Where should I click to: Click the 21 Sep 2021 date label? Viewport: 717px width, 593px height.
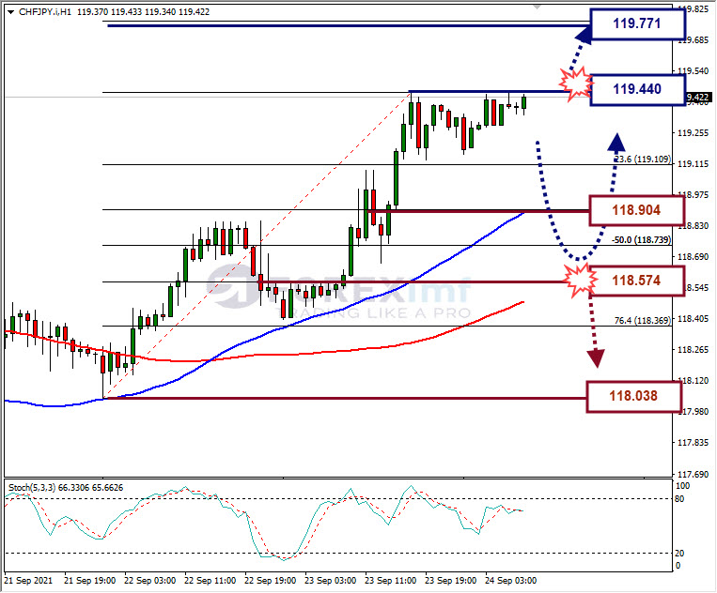pyautogui.click(x=28, y=581)
